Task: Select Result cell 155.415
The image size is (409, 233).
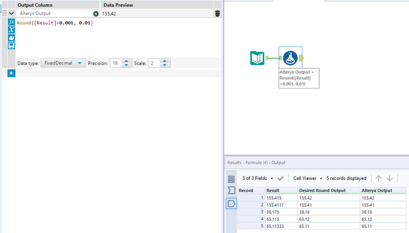Action: pyautogui.click(x=281, y=198)
